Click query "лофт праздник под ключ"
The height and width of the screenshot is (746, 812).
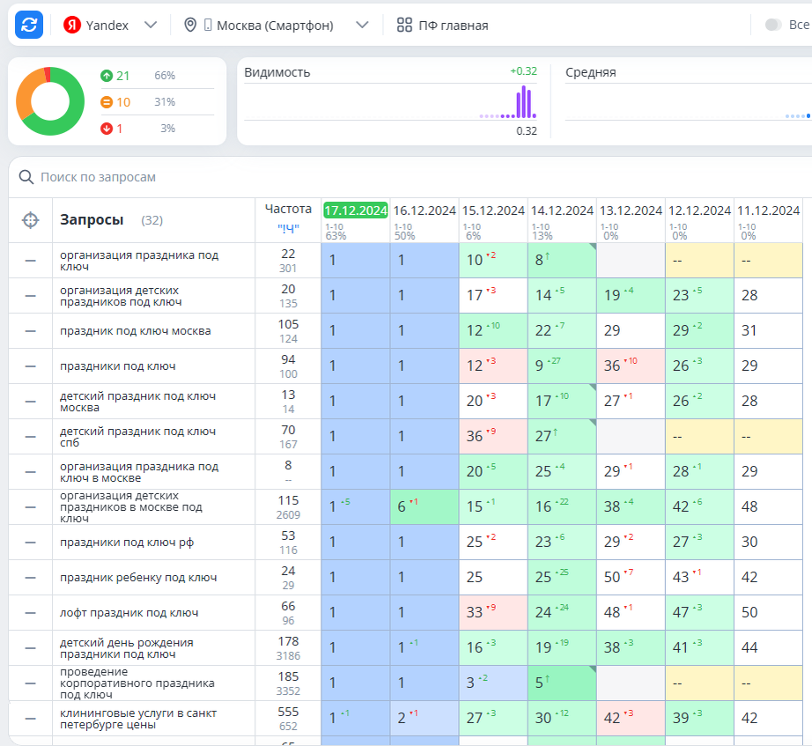tap(129, 613)
